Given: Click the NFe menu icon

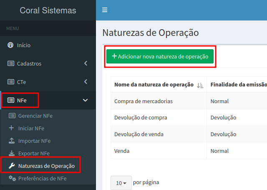Looking at the screenshot, I should pyautogui.click(x=11, y=100).
